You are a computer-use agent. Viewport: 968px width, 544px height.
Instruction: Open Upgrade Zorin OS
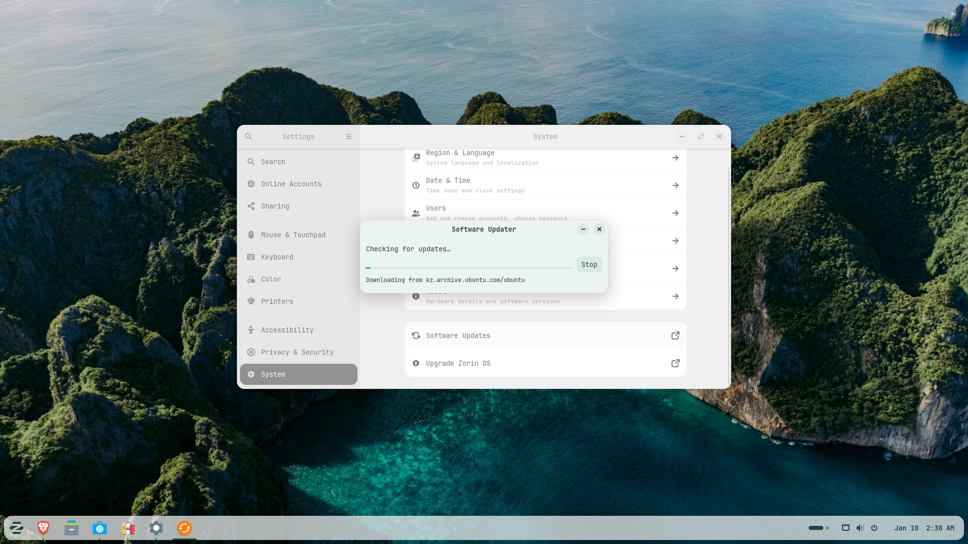[546, 363]
